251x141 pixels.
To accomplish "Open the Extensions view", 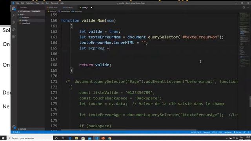I will click(x=14, y=36).
